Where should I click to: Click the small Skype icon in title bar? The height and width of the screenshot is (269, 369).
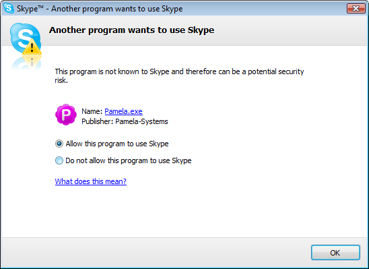click(x=9, y=8)
